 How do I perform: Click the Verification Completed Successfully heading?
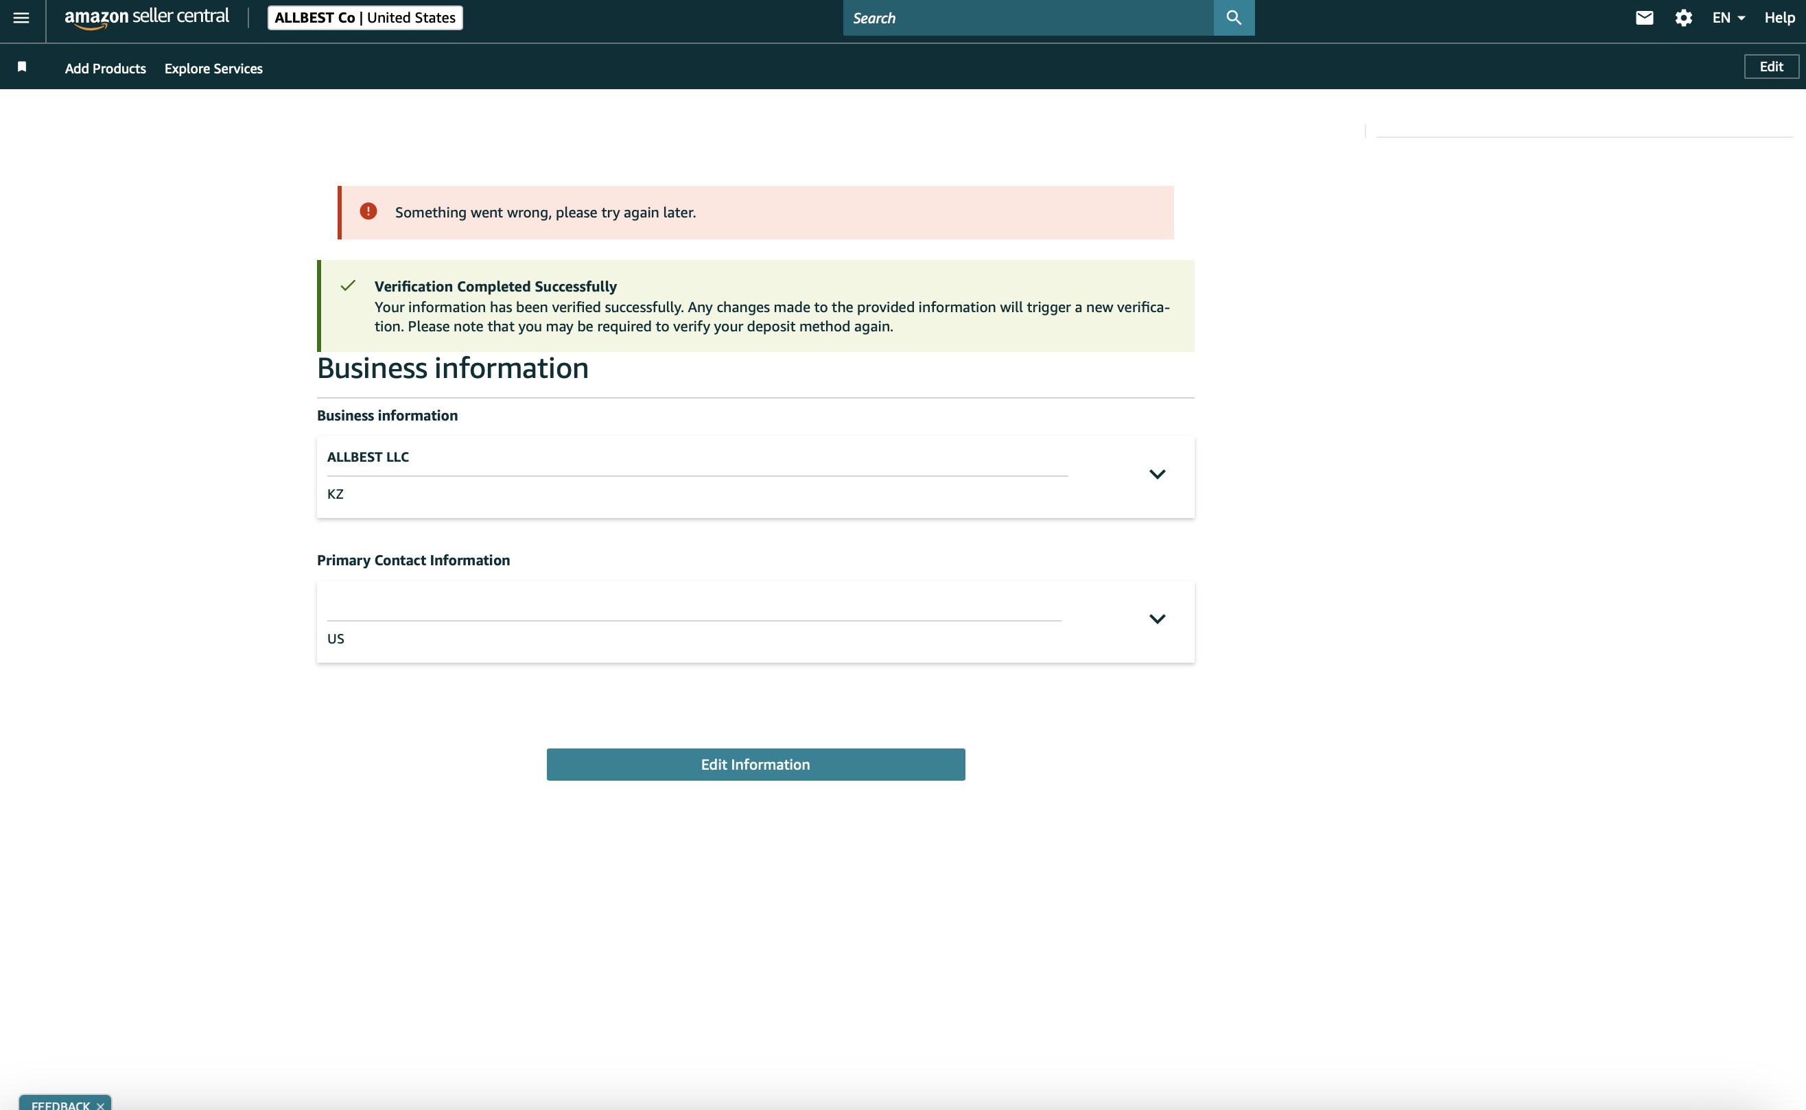pos(495,286)
